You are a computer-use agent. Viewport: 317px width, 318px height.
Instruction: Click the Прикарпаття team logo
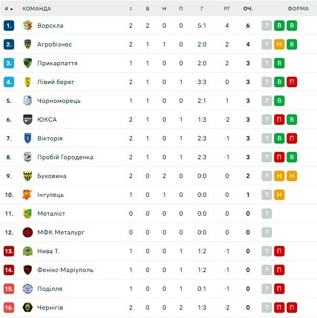coord(28,63)
